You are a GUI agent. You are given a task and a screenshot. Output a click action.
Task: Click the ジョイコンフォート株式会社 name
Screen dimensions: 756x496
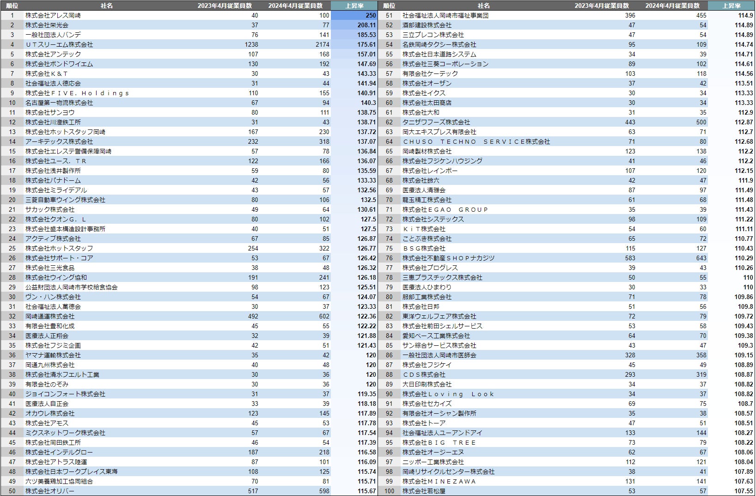click(65, 394)
